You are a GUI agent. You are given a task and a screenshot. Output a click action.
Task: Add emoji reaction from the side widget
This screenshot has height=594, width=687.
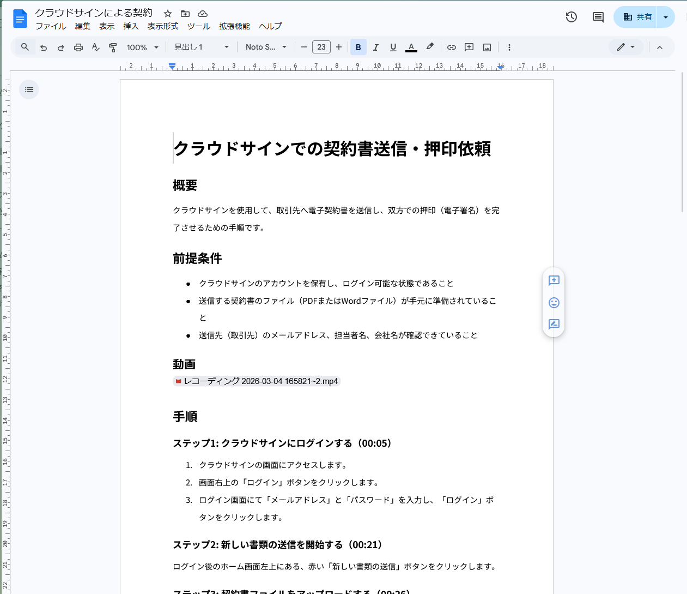(x=554, y=303)
